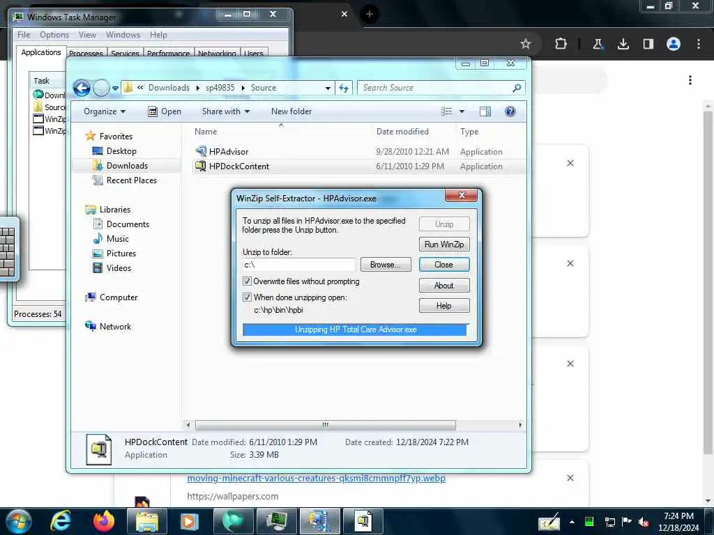The width and height of the screenshot is (714, 535).
Task: Open Favorites in the navigation pane
Action: 116,137
